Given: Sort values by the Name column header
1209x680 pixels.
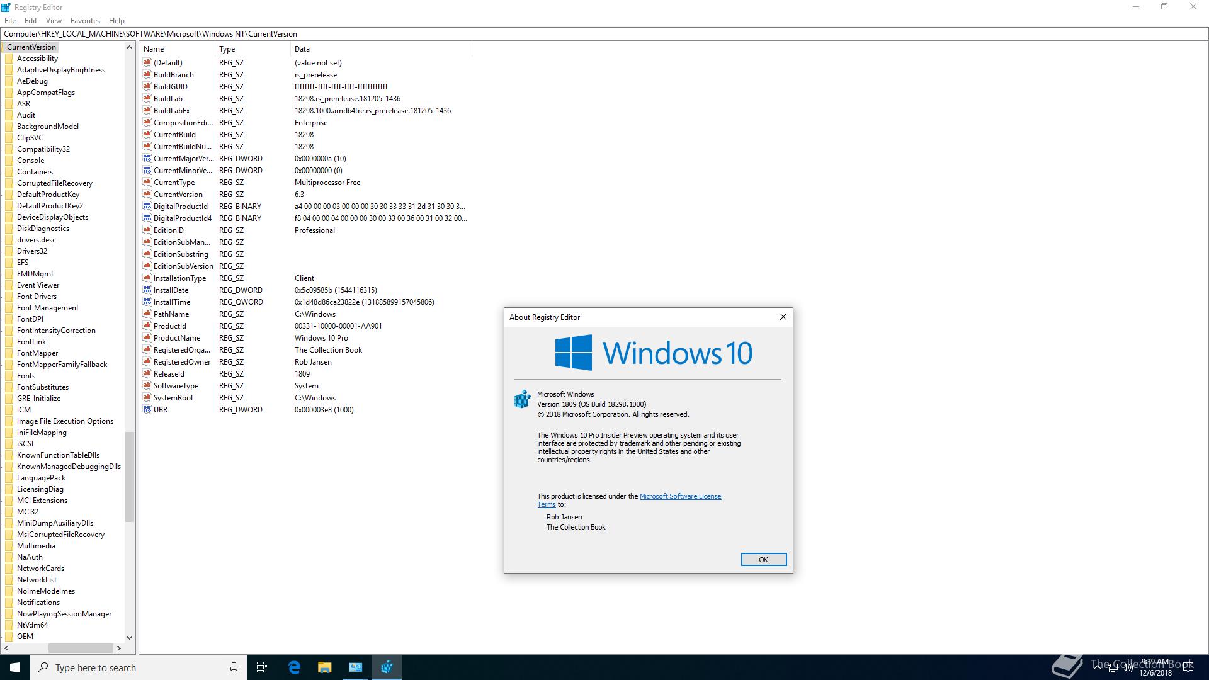Looking at the screenshot, I should (x=178, y=48).
